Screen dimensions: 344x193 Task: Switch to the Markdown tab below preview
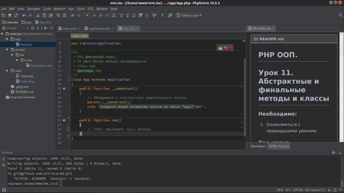pos(258,146)
